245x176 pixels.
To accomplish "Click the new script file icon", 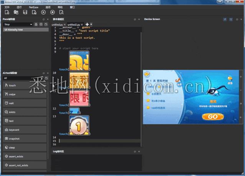I will point(7,12).
